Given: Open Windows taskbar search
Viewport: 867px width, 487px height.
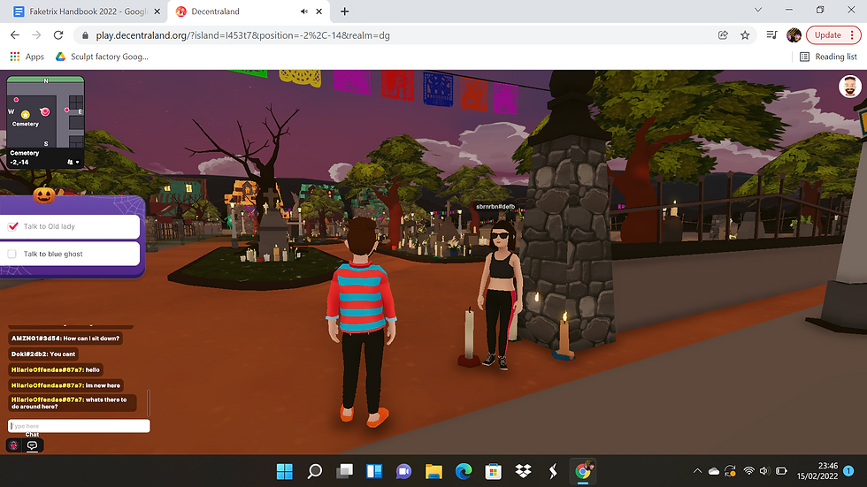Looking at the screenshot, I should [x=315, y=471].
